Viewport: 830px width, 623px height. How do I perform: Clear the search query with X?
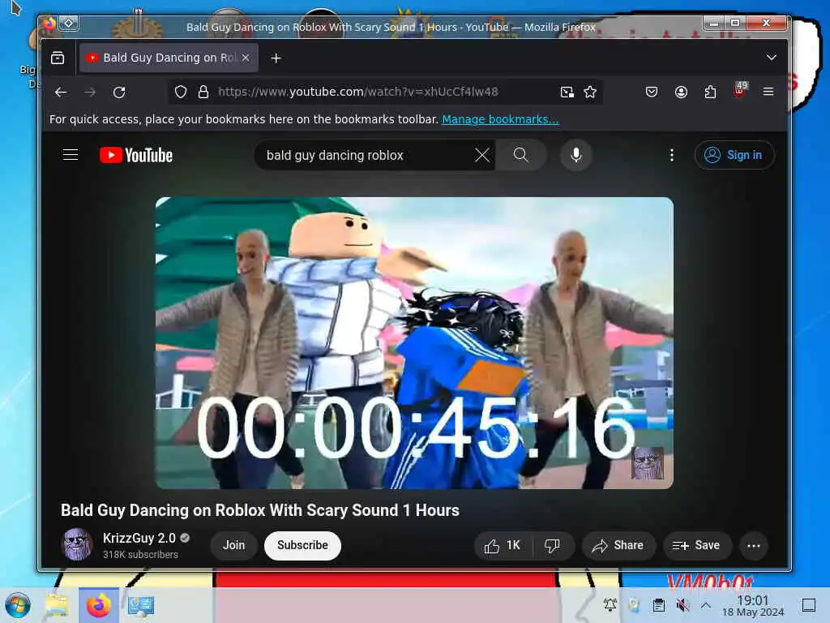(x=481, y=155)
